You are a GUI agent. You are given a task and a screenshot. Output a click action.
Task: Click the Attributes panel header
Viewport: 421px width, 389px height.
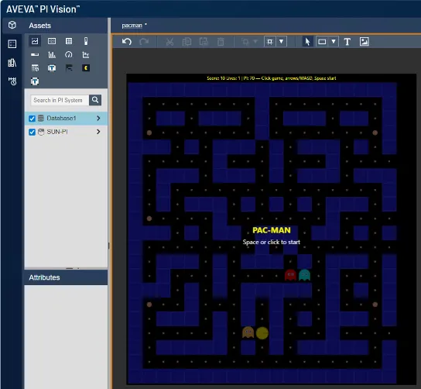pyautogui.click(x=66, y=277)
